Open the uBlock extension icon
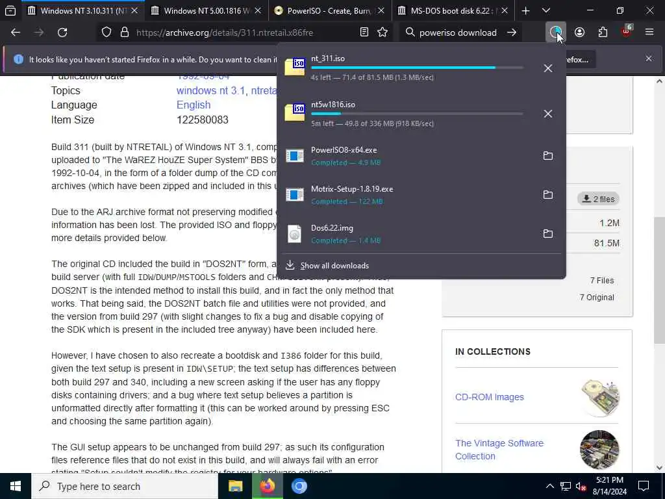The image size is (665, 499). pyautogui.click(x=627, y=31)
